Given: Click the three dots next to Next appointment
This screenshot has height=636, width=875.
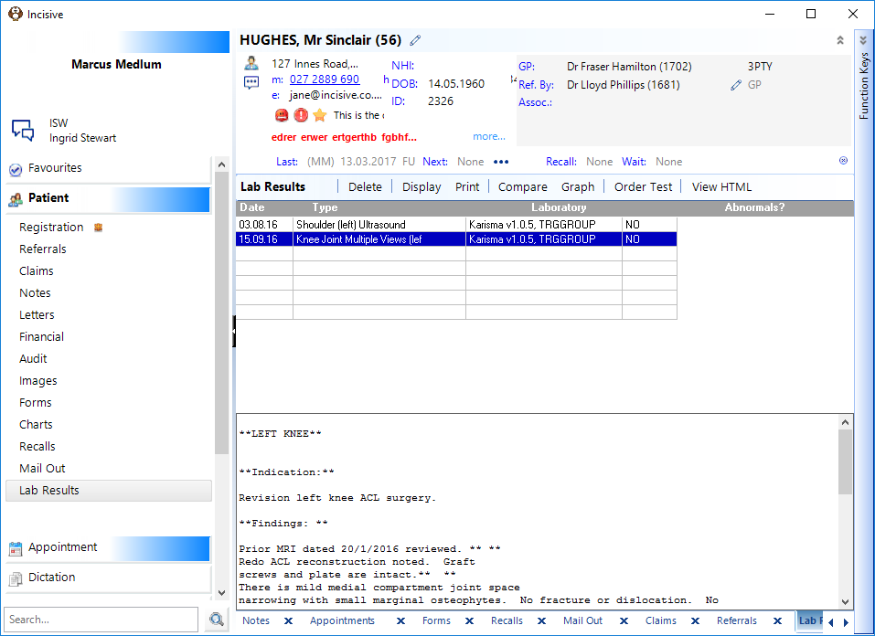Looking at the screenshot, I should coord(501,162).
